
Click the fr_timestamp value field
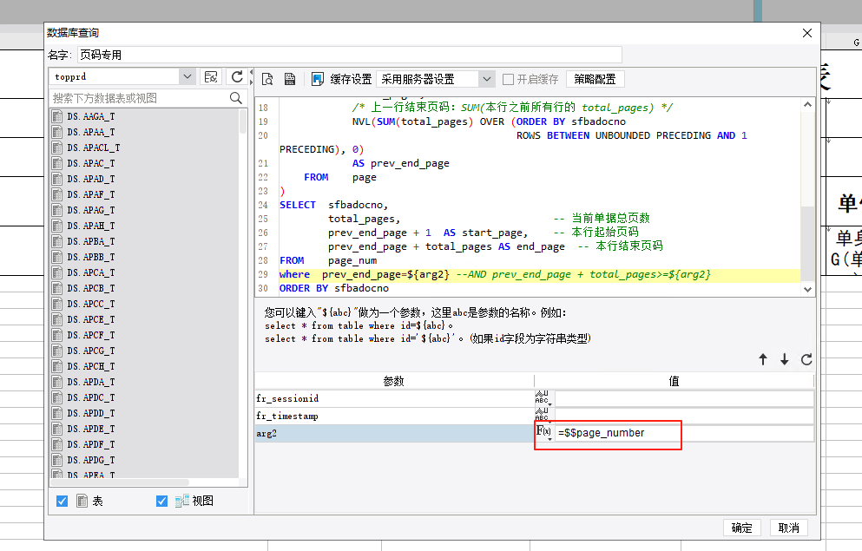(x=684, y=416)
